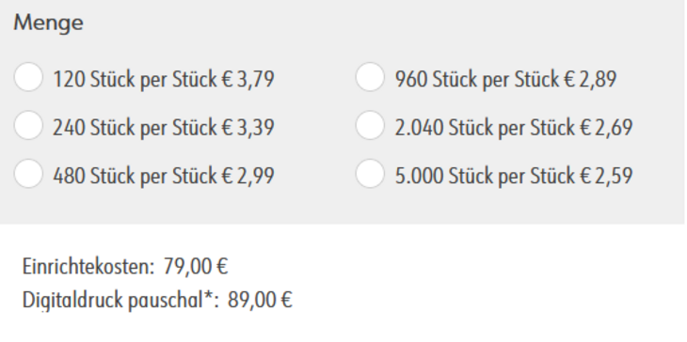Click the 89,00 € digital print amount
687x342 pixels.
click(260, 300)
